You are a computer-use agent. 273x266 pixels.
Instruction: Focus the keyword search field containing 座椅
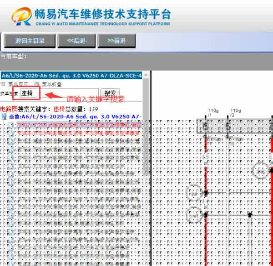59,93
